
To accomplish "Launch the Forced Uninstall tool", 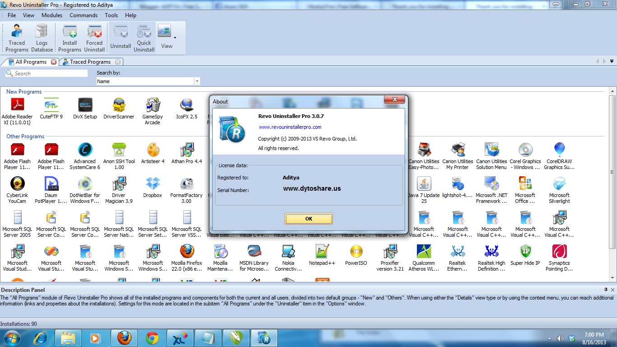I will [94, 38].
